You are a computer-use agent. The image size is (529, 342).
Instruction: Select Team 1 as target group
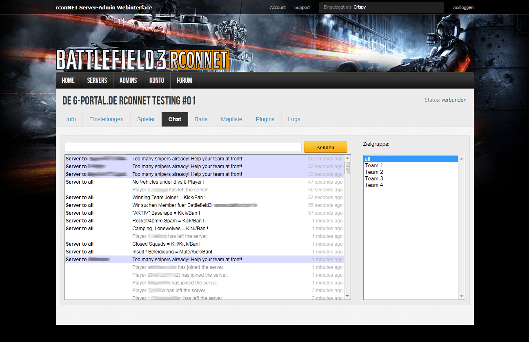pyautogui.click(x=411, y=165)
